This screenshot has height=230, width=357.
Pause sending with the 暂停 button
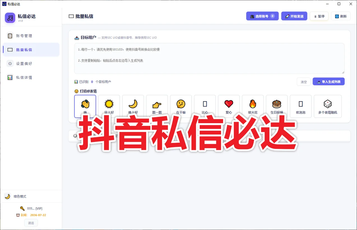pos(319,16)
